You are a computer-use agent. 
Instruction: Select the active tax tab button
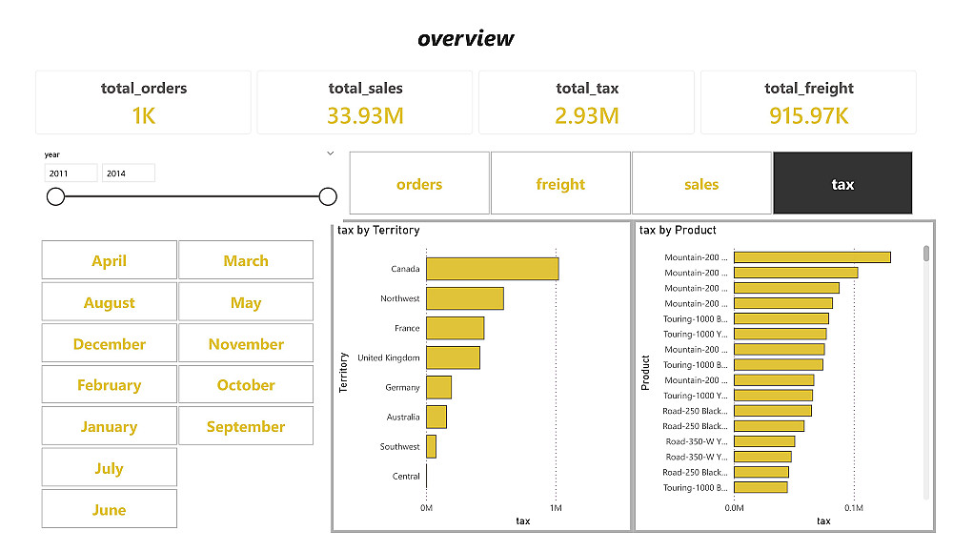842,183
